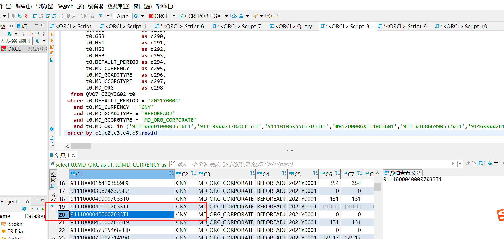Switch to the <ORCL> Script-10 tab
This screenshot has width=504, height=239.
click(461, 26)
